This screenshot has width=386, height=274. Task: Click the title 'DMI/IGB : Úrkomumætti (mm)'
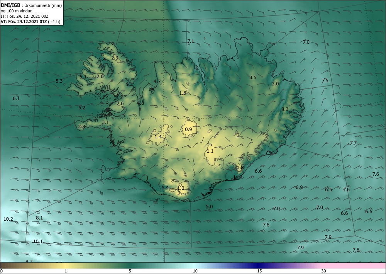pyautogui.click(x=31, y=5)
